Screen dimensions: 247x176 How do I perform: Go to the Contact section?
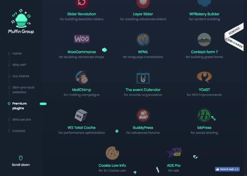coord(19,131)
